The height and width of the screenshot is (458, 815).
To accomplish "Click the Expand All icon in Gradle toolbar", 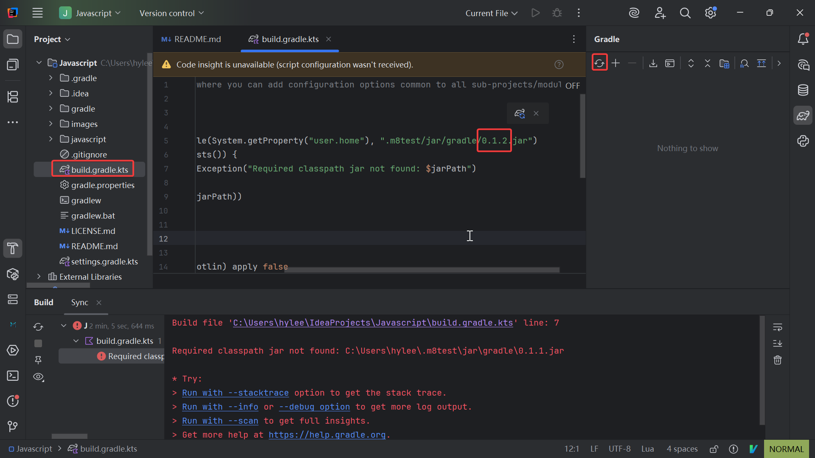I will coord(691,63).
